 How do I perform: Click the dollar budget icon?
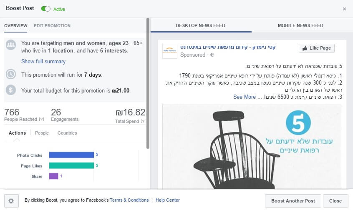[x=10, y=90]
